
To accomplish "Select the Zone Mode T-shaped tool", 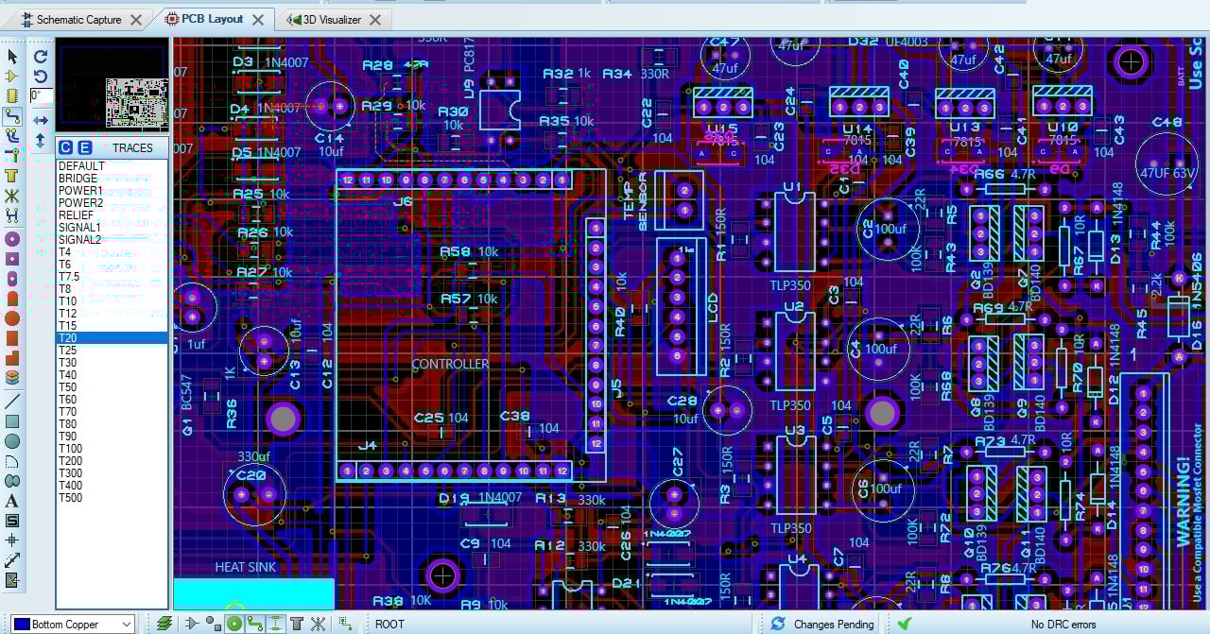I will tap(12, 176).
